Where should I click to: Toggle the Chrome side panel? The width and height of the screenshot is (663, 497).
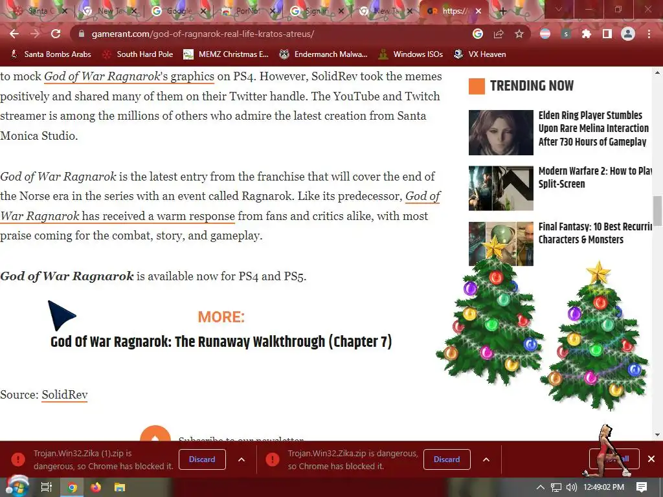[607, 34]
